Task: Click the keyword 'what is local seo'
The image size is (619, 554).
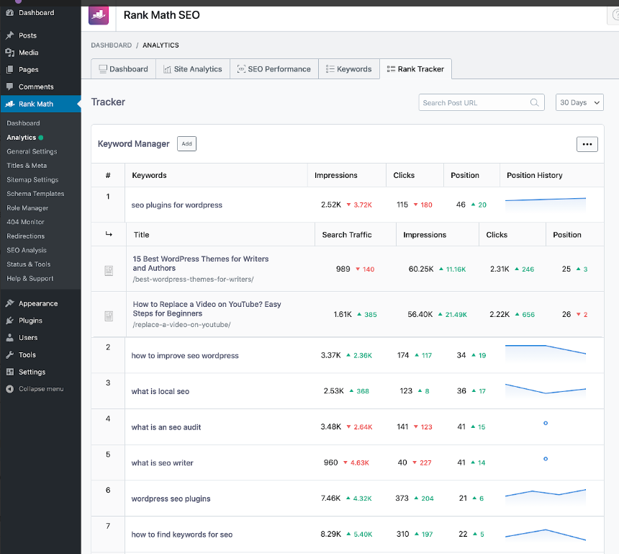Action: tap(161, 392)
